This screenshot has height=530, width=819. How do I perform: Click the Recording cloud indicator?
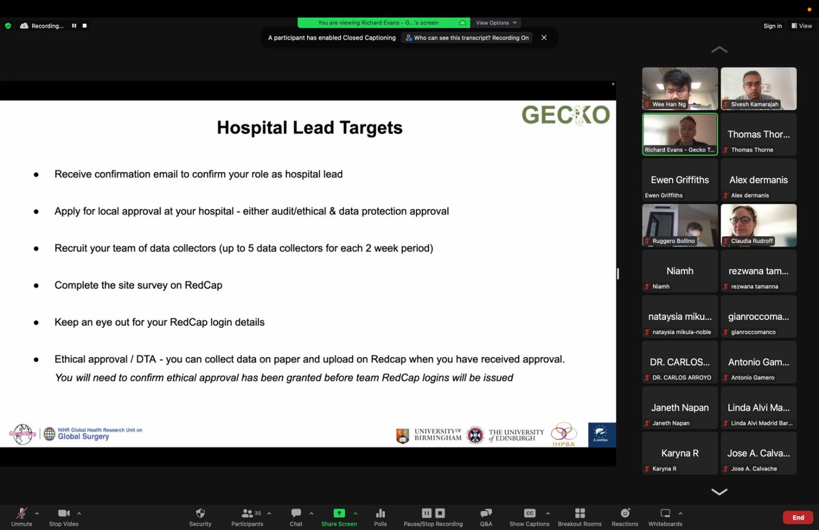pyautogui.click(x=42, y=26)
